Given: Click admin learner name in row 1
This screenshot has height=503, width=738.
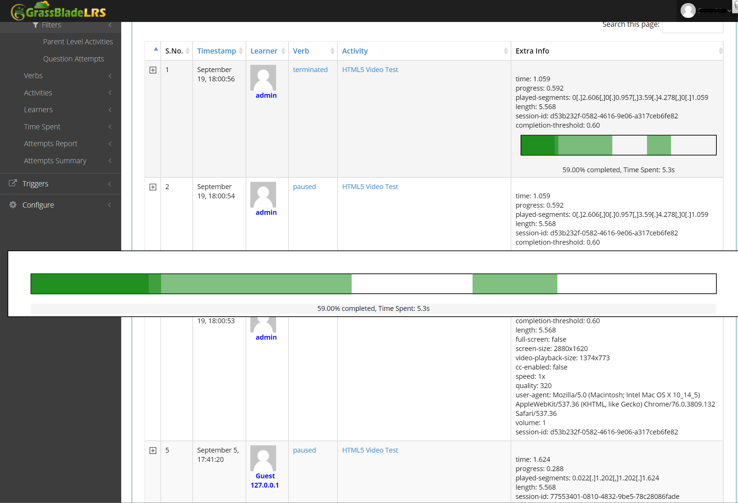Looking at the screenshot, I should pyautogui.click(x=266, y=95).
